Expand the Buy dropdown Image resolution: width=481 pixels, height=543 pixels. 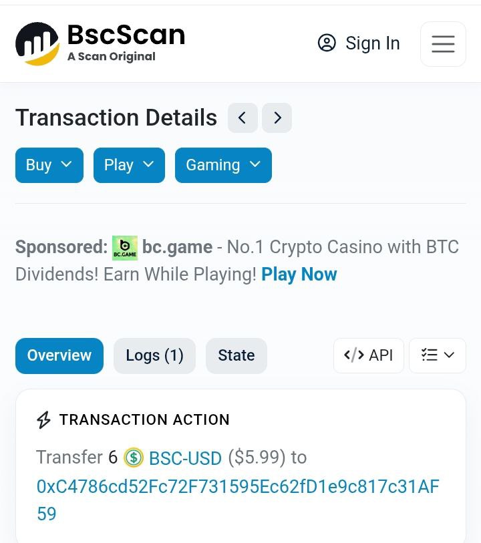click(x=49, y=165)
